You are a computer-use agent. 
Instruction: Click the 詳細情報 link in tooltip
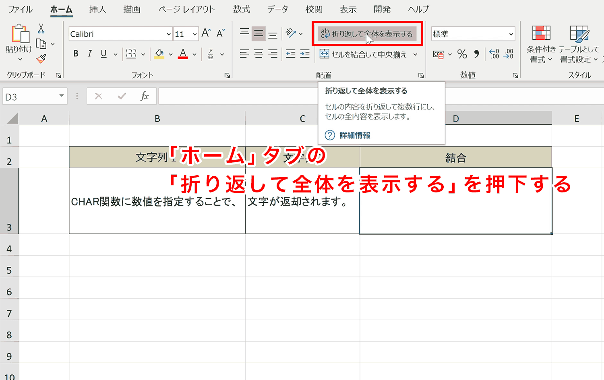[355, 135]
